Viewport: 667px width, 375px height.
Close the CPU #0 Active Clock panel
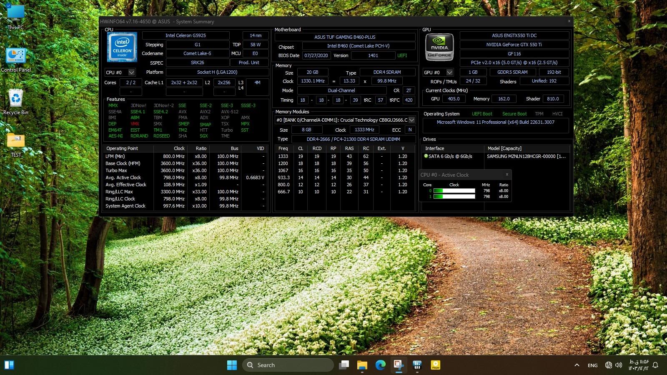pyautogui.click(x=507, y=175)
